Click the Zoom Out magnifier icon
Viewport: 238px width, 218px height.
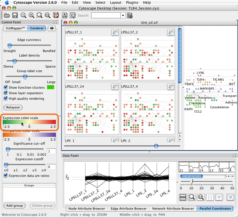coord(24,16)
